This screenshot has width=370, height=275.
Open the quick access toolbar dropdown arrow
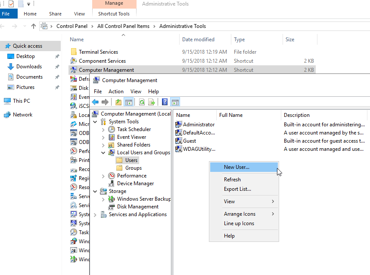coord(28,4)
